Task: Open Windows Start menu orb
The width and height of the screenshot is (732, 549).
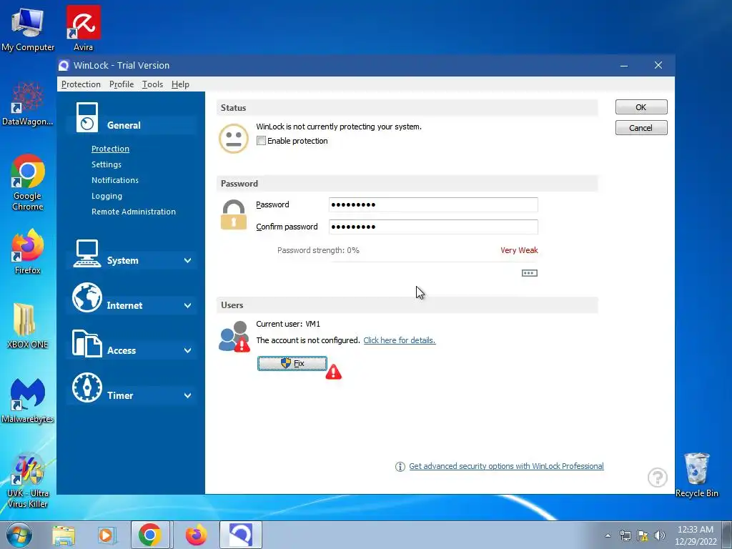Action: pos(19,535)
